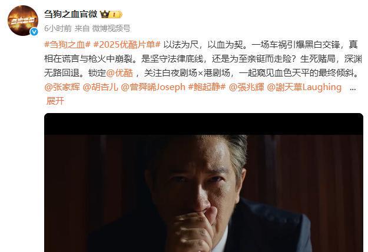Click the gold crown membership badge
368x252 pixels.
tap(111, 15)
